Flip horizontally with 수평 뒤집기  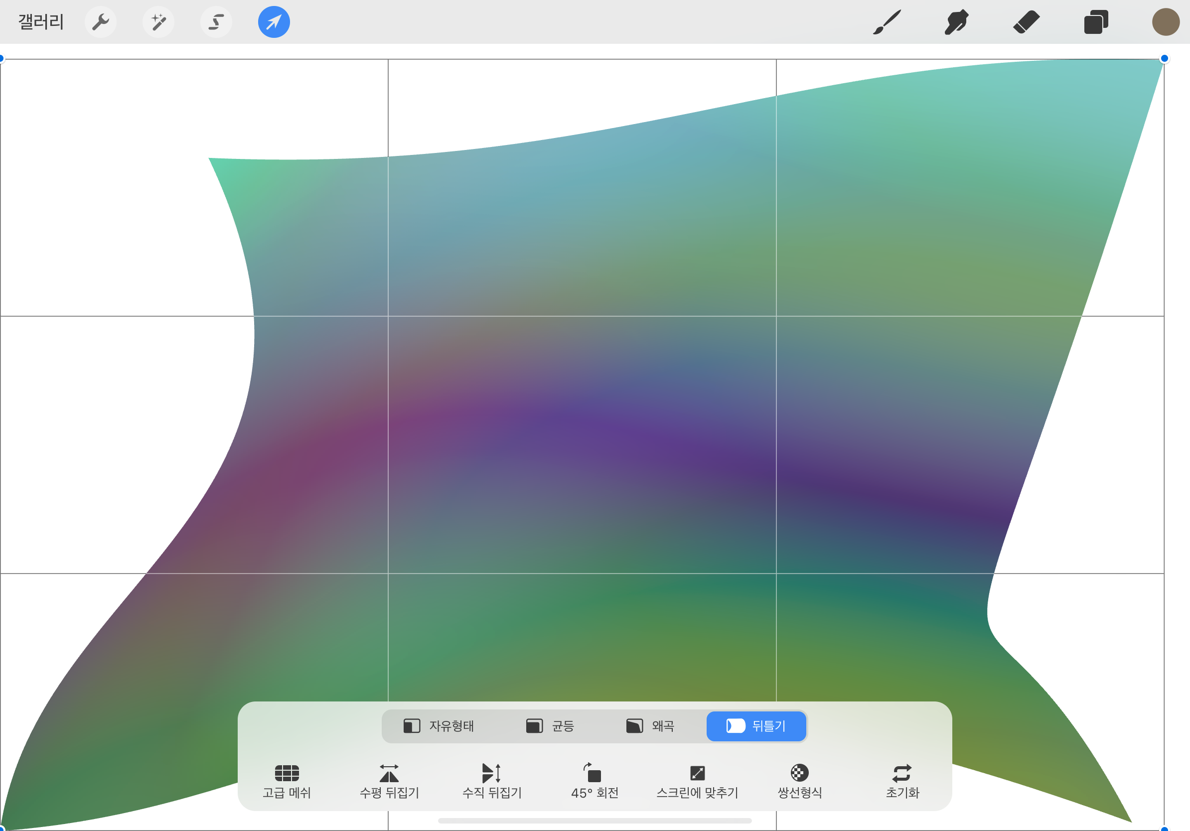coord(389,782)
